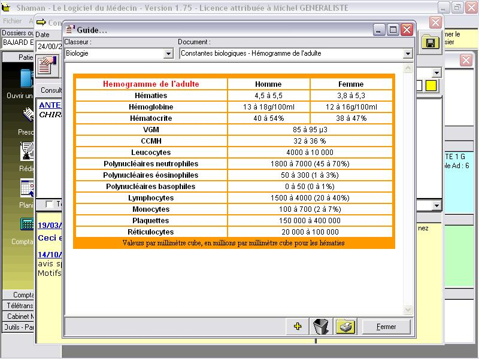Click the "Hématocrite" row label

click(x=151, y=118)
